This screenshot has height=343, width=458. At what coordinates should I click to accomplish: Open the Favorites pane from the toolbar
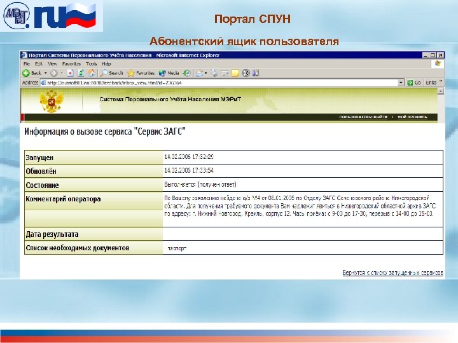[141, 73]
